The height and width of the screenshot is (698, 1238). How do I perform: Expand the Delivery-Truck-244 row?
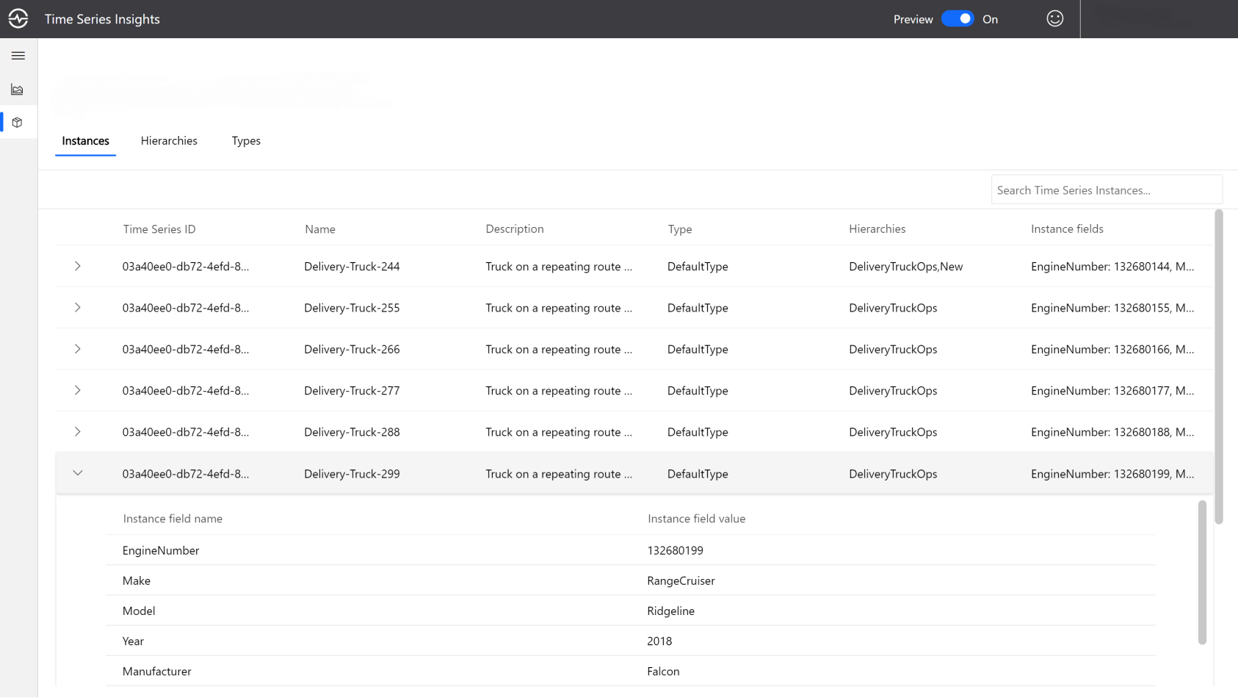(x=77, y=266)
